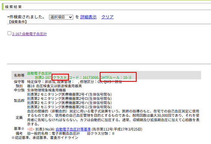
Task: Click the クリア link
Action: coord(107,17)
